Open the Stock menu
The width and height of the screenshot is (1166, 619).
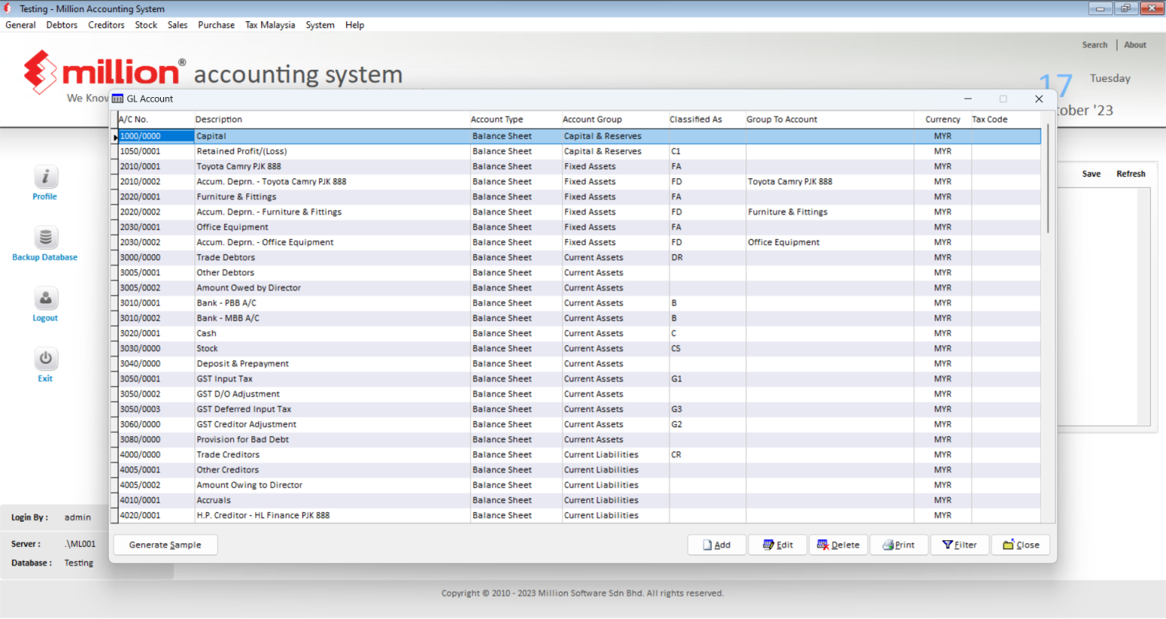pos(146,25)
